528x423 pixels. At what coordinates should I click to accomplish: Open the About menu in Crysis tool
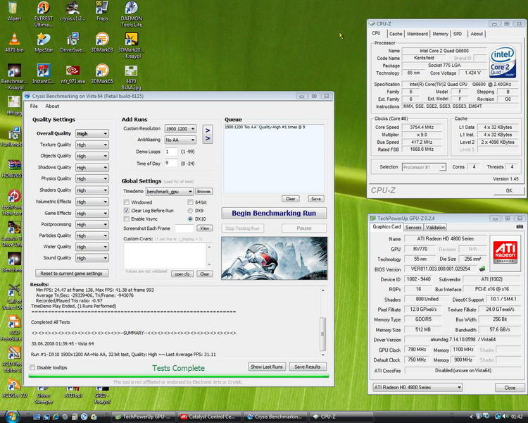[52, 106]
